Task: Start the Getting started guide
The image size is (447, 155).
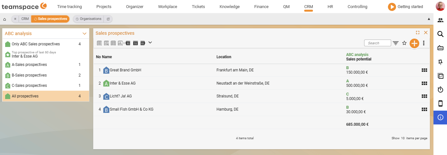Action: [x=405, y=7]
